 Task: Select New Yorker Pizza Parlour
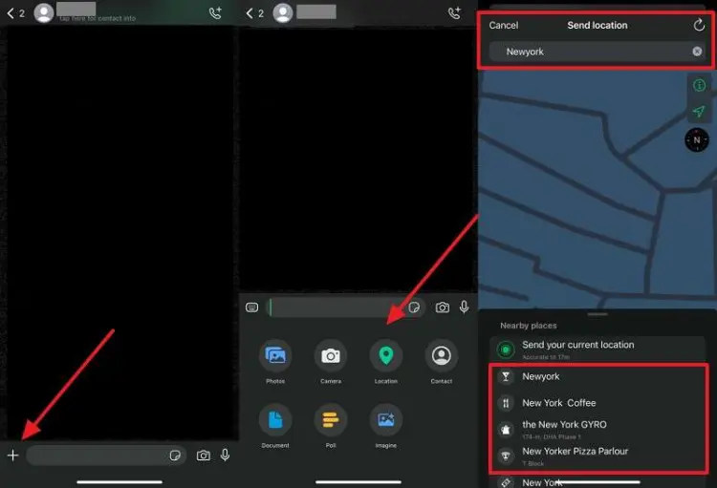coord(598,456)
